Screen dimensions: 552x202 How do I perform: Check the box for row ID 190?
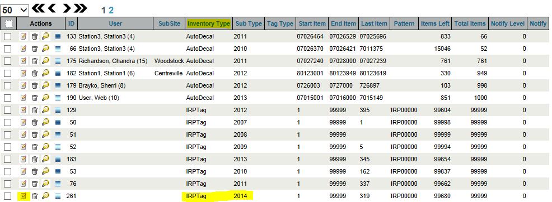point(8,98)
